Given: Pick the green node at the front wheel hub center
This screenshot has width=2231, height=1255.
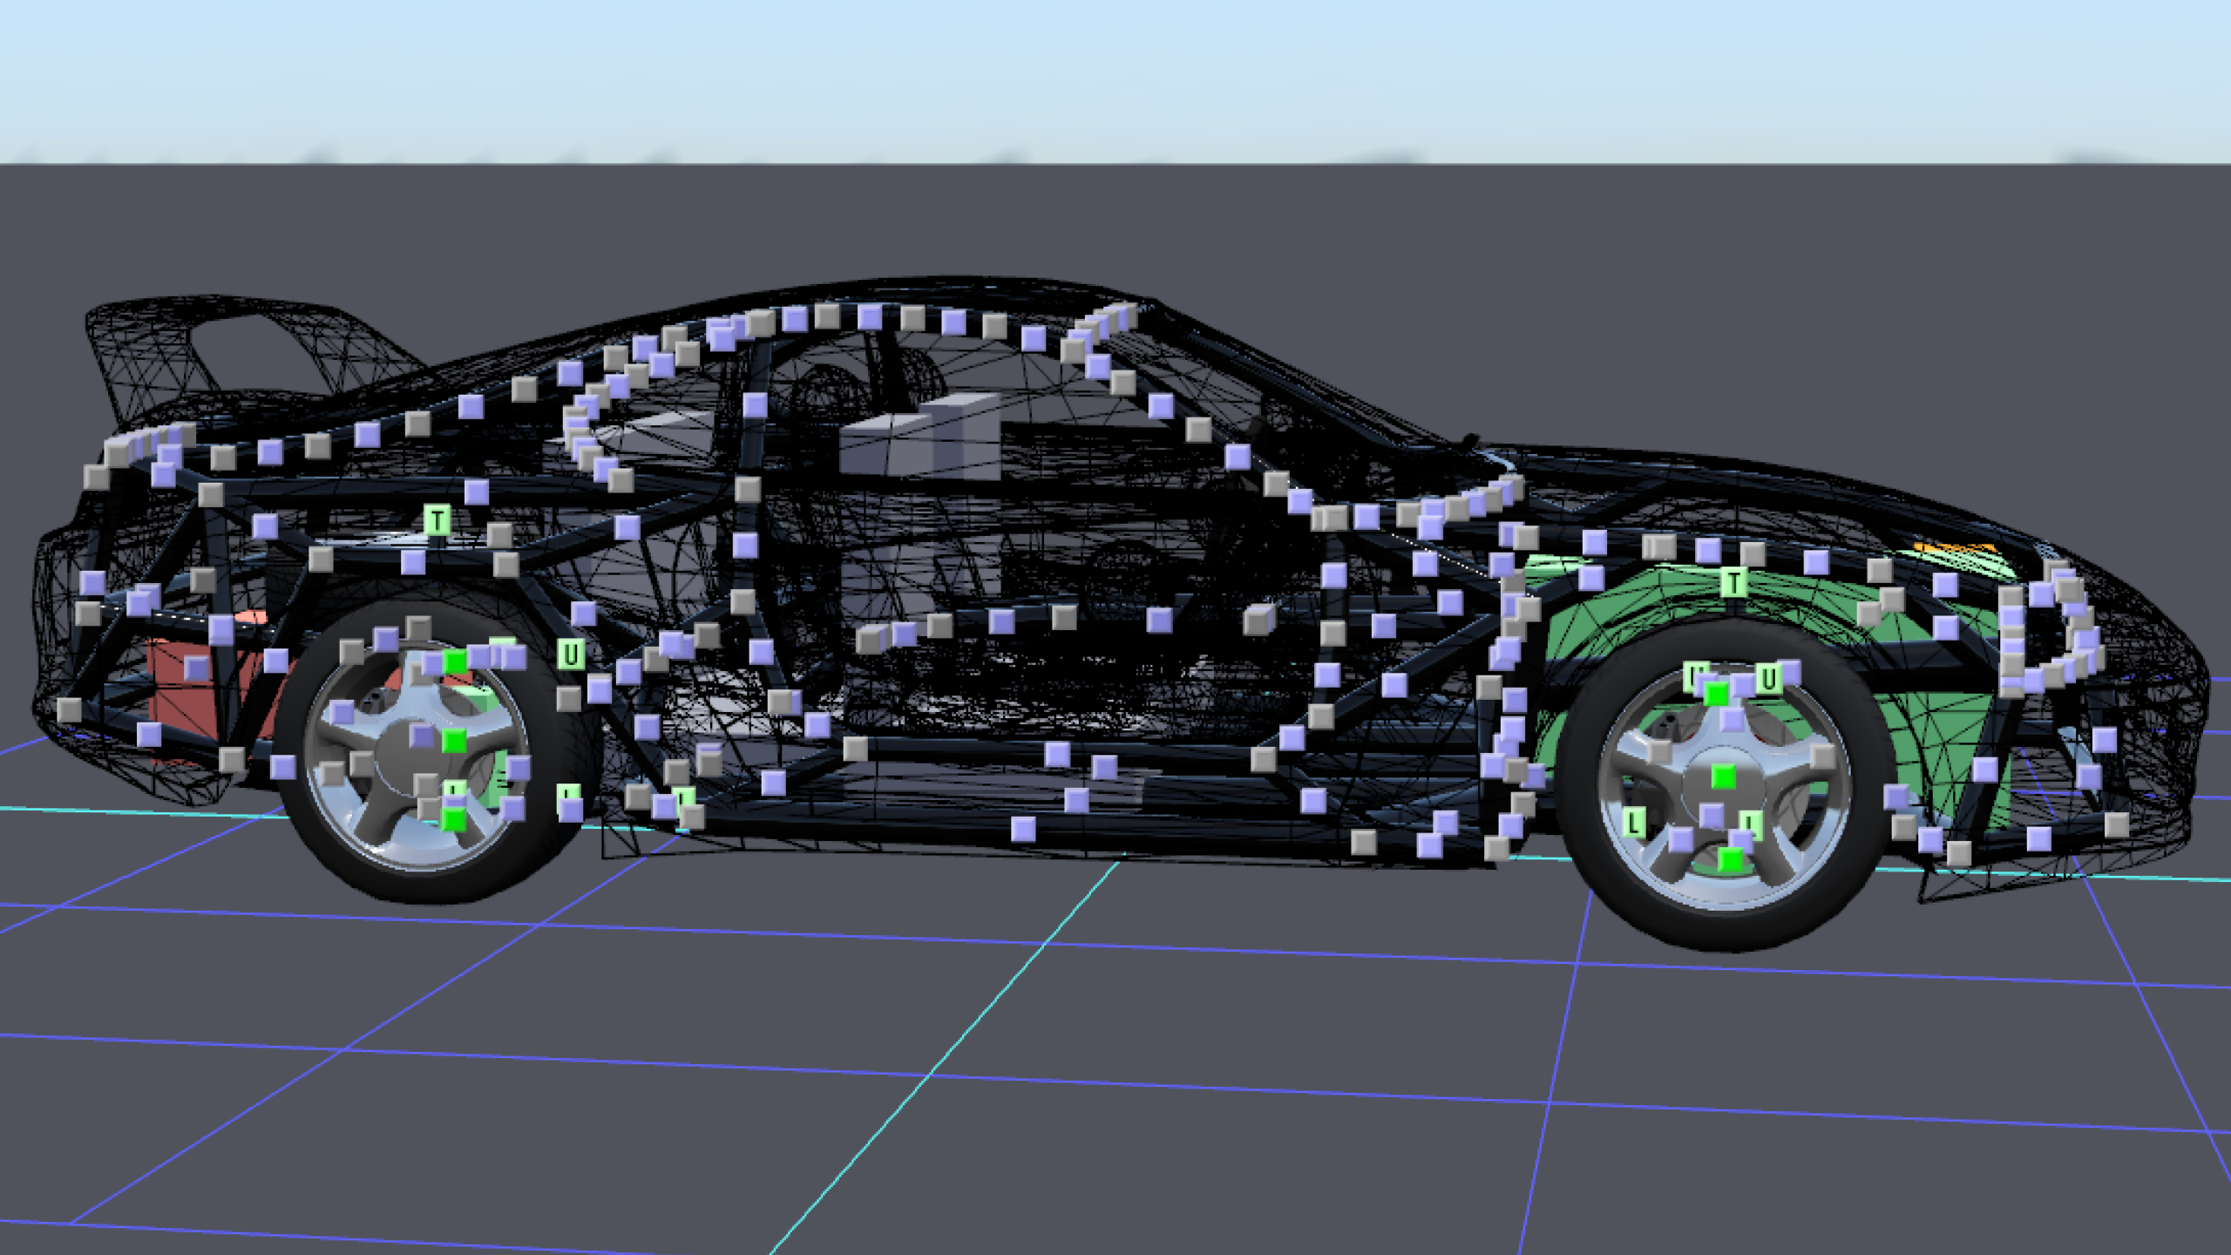Looking at the screenshot, I should point(1722,777).
